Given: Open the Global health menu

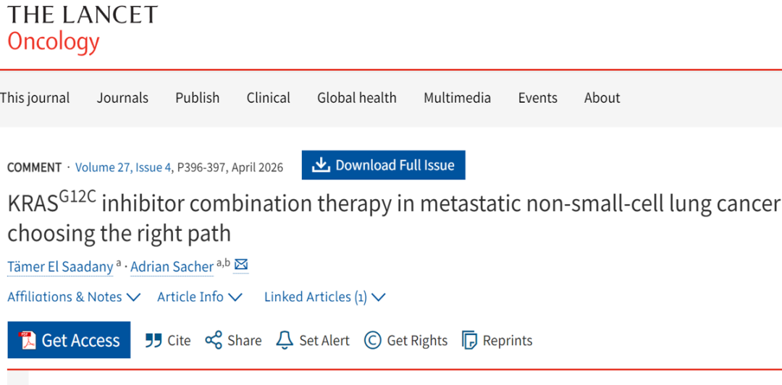Looking at the screenshot, I should 356,98.
